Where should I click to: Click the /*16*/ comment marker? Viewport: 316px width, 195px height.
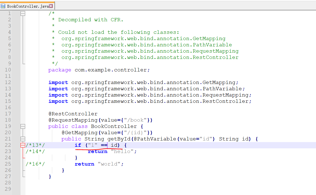coord(35,164)
